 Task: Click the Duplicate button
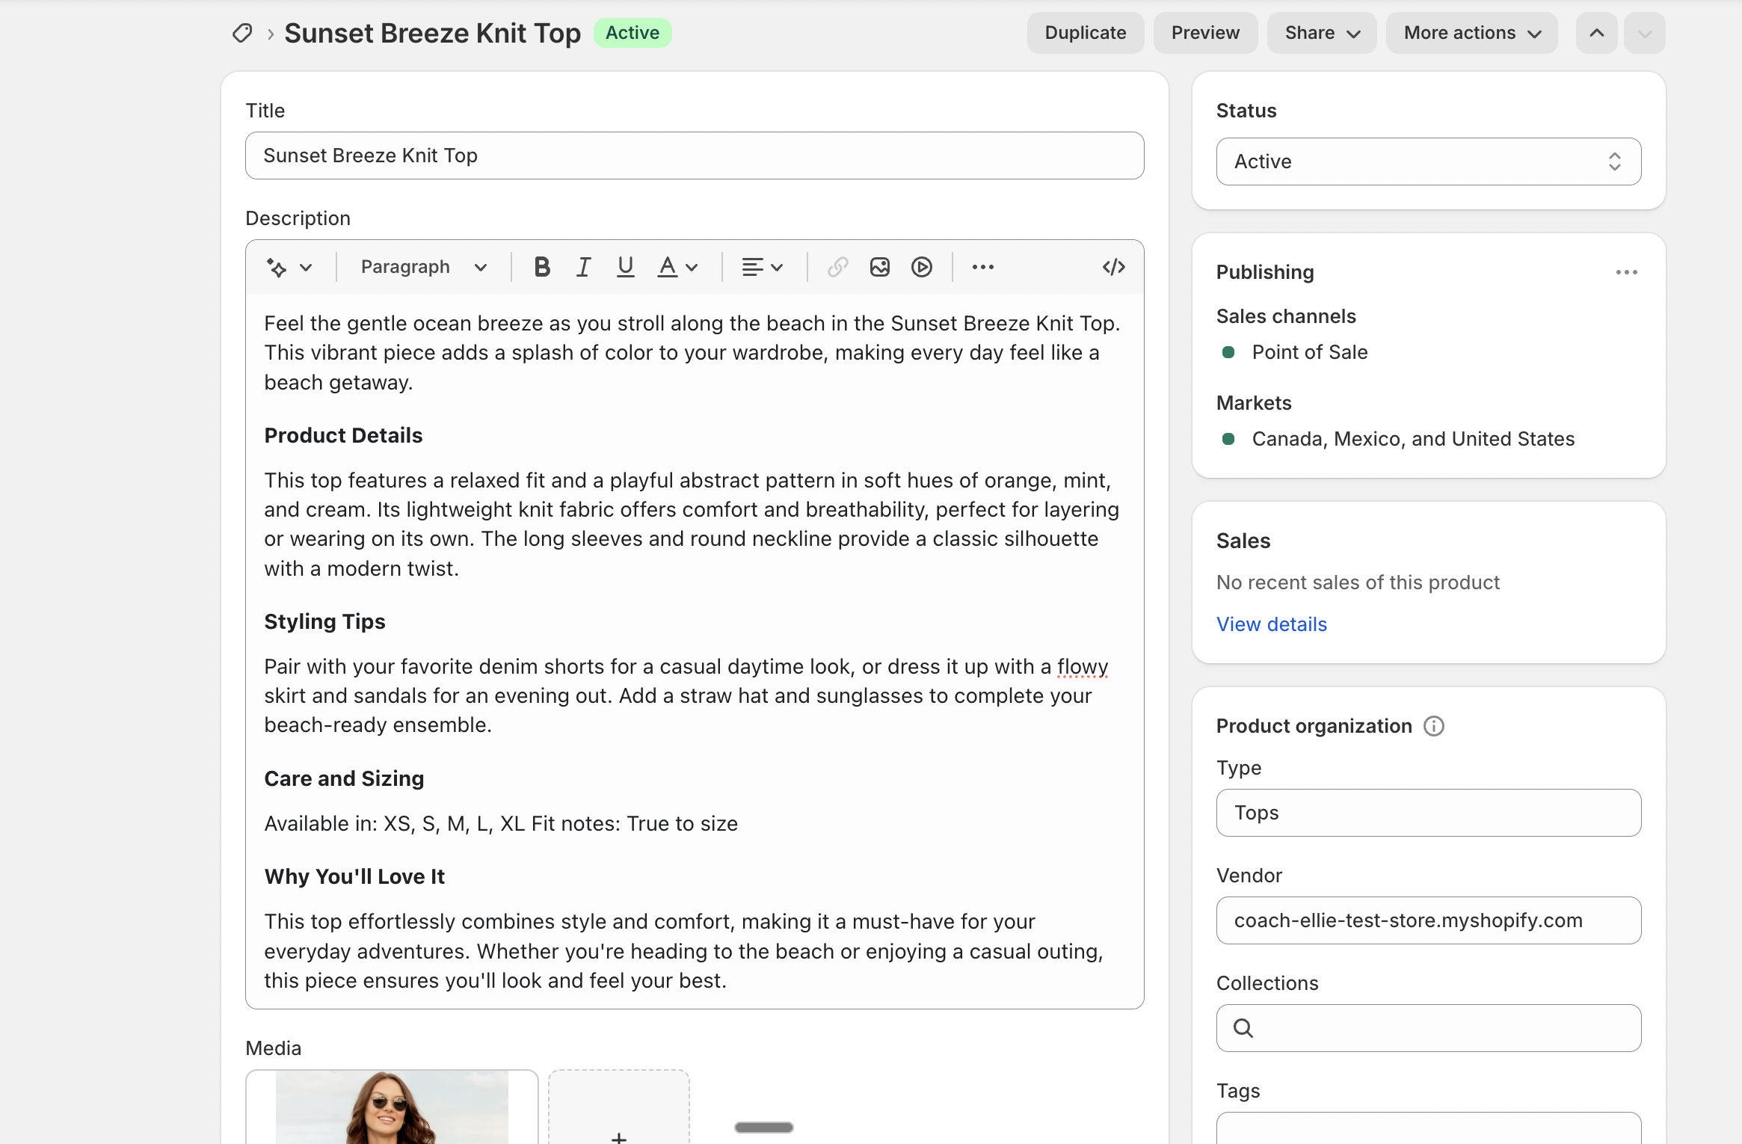[1085, 33]
